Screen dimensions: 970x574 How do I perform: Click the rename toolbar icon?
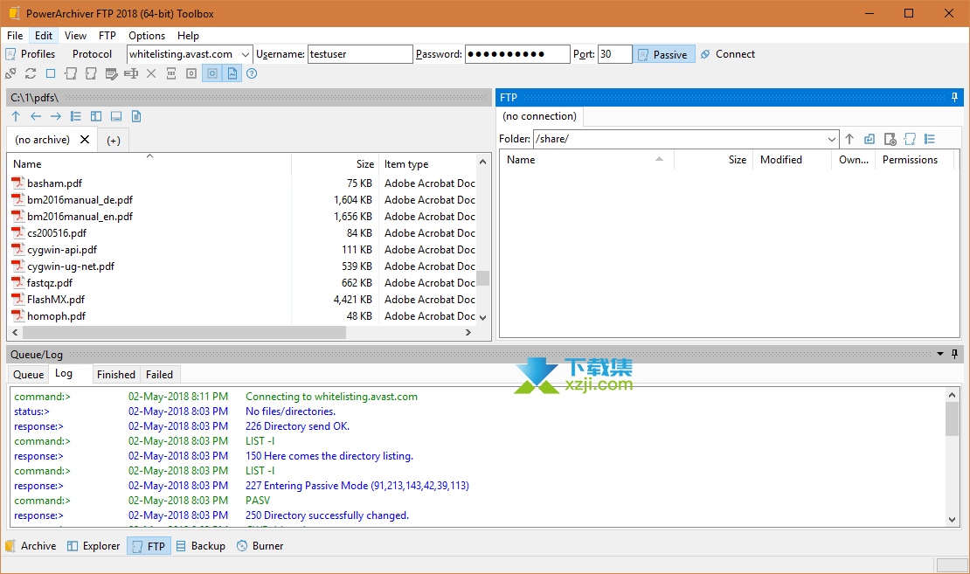(x=131, y=73)
